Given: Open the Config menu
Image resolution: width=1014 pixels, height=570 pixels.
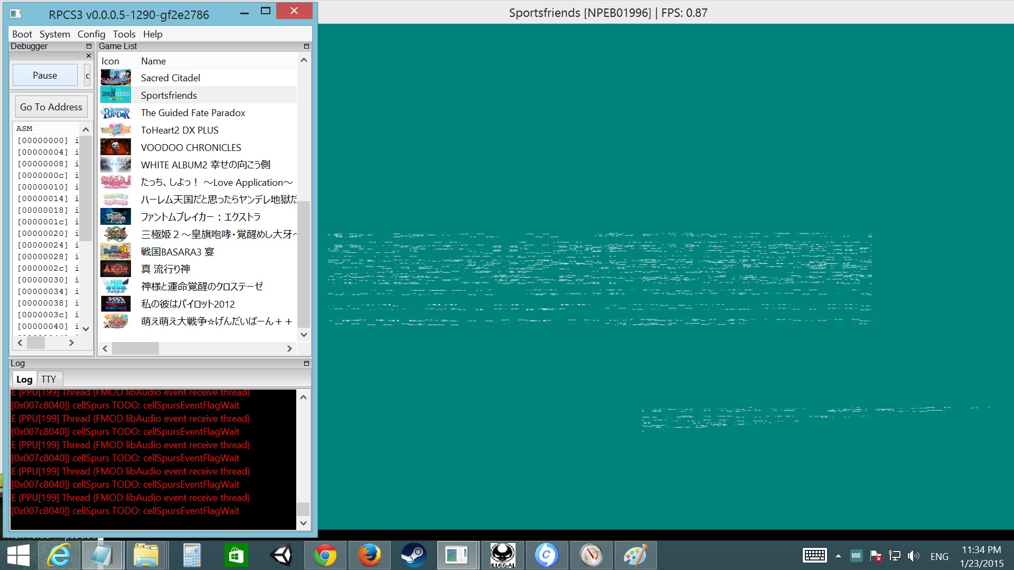Looking at the screenshot, I should 91,34.
